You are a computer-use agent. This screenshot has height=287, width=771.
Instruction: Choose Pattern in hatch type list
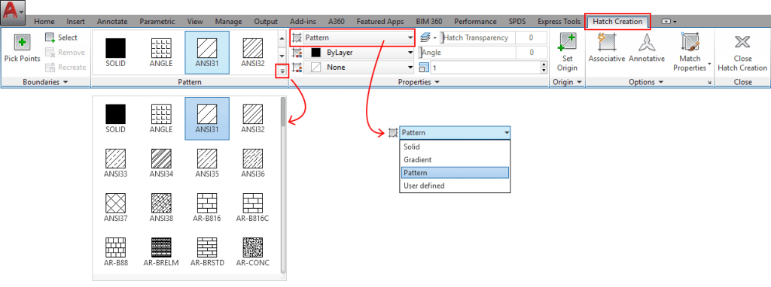[455, 173]
